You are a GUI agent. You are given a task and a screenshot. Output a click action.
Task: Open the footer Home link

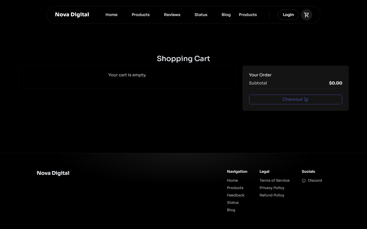tap(232, 180)
